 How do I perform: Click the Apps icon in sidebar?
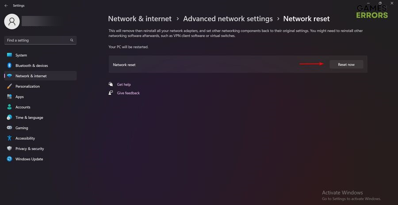coord(9,97)
